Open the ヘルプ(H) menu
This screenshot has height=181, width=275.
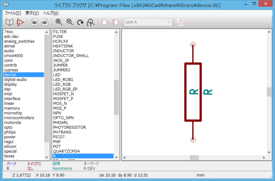pos(51,13)
